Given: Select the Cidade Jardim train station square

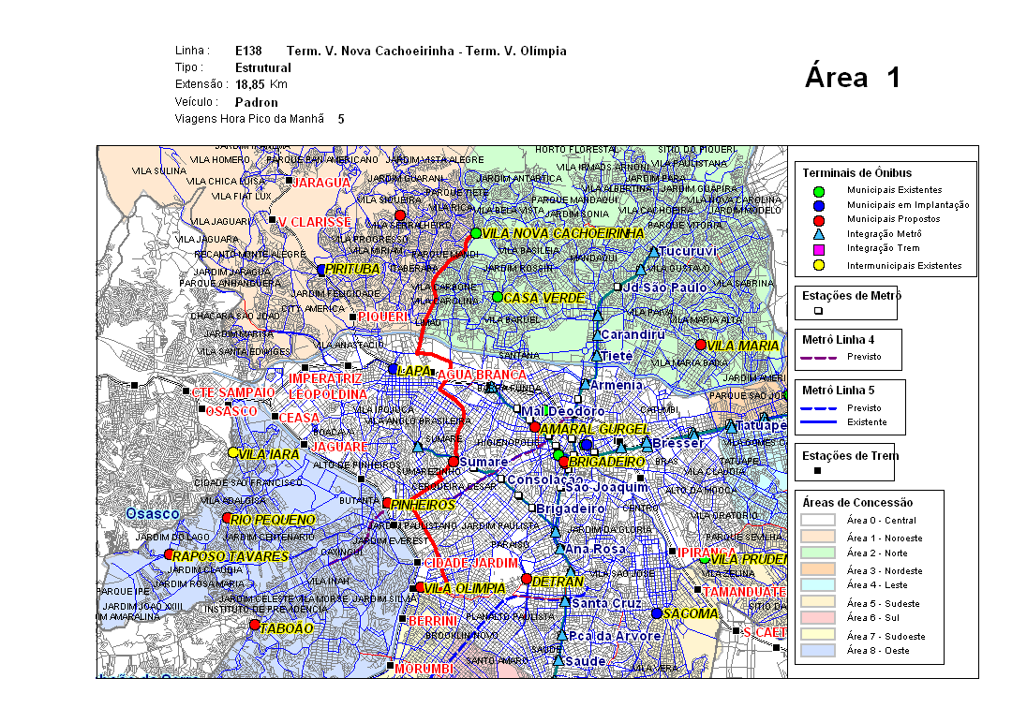Looking at the screenshot, I should coord(418,562).
